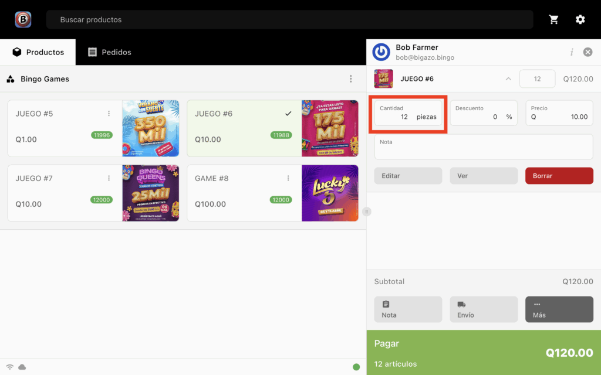Click the green connection status dot
Image resolution: width=601 pixels, height=375 pixels.
point(356,367)
